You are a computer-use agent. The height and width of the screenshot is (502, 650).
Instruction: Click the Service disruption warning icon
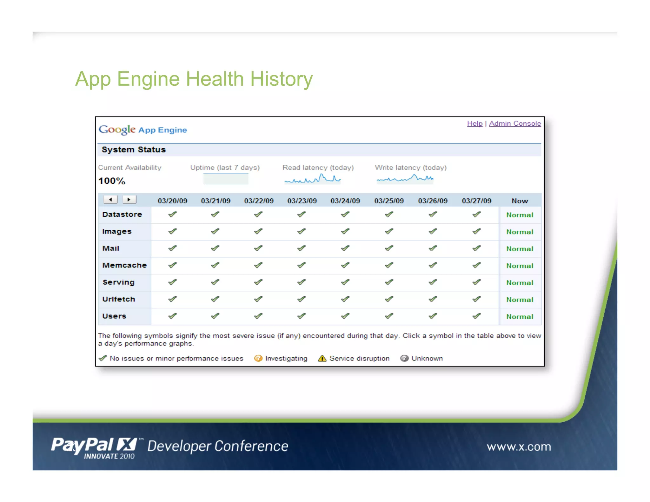[x=322, y=358]
